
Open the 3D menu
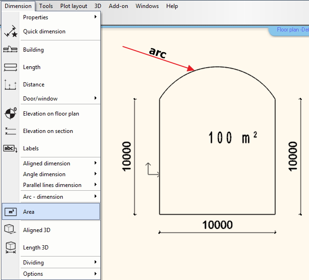click(x=98, y=6)
